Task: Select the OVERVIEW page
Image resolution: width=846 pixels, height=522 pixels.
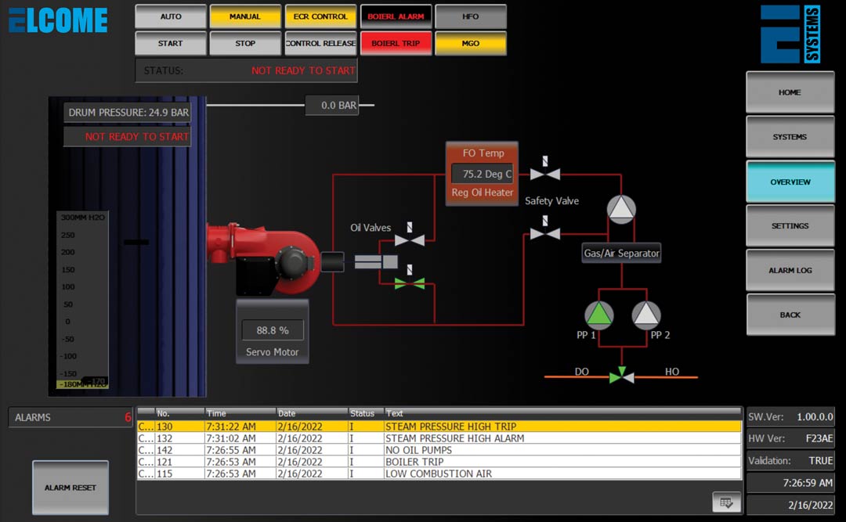Action: (790, 182)
